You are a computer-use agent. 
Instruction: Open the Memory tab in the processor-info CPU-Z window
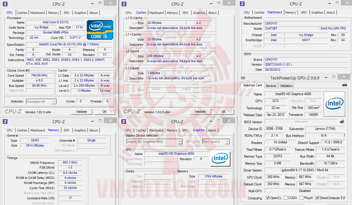point(53,13)
